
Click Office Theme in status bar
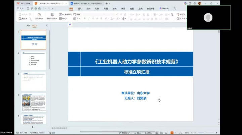tap(37, 133)
